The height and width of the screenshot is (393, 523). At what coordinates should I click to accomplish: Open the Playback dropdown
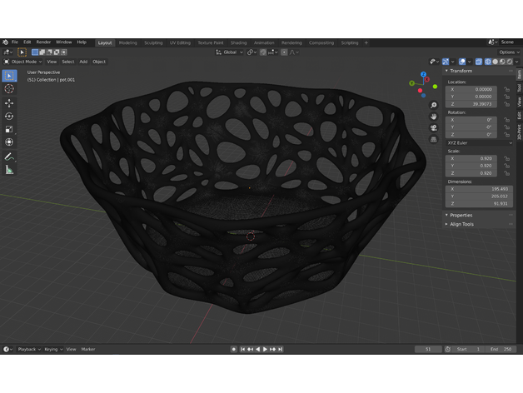(29, 350)
